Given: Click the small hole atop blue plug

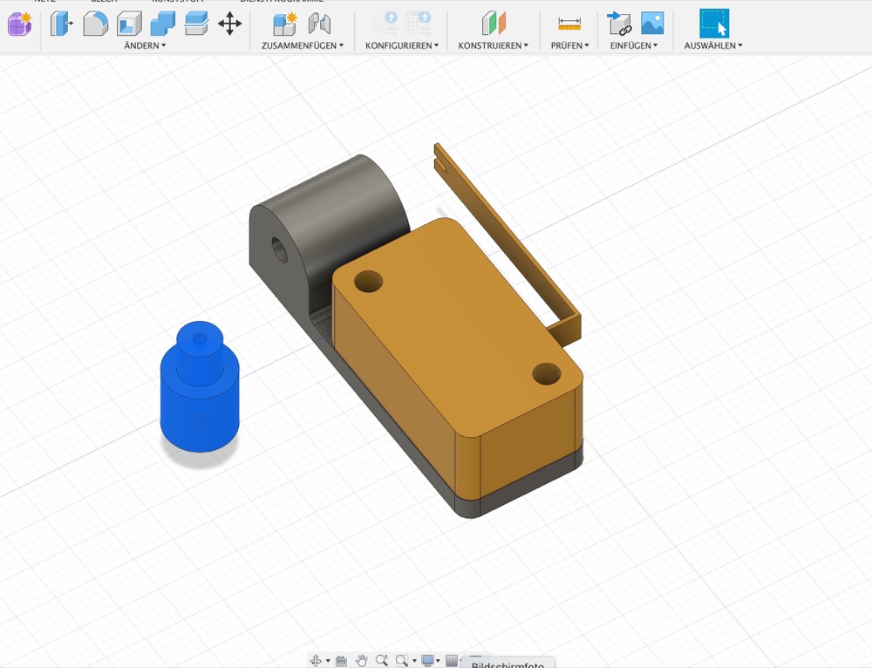Looking at the screenshot, I should pos(200,338).
